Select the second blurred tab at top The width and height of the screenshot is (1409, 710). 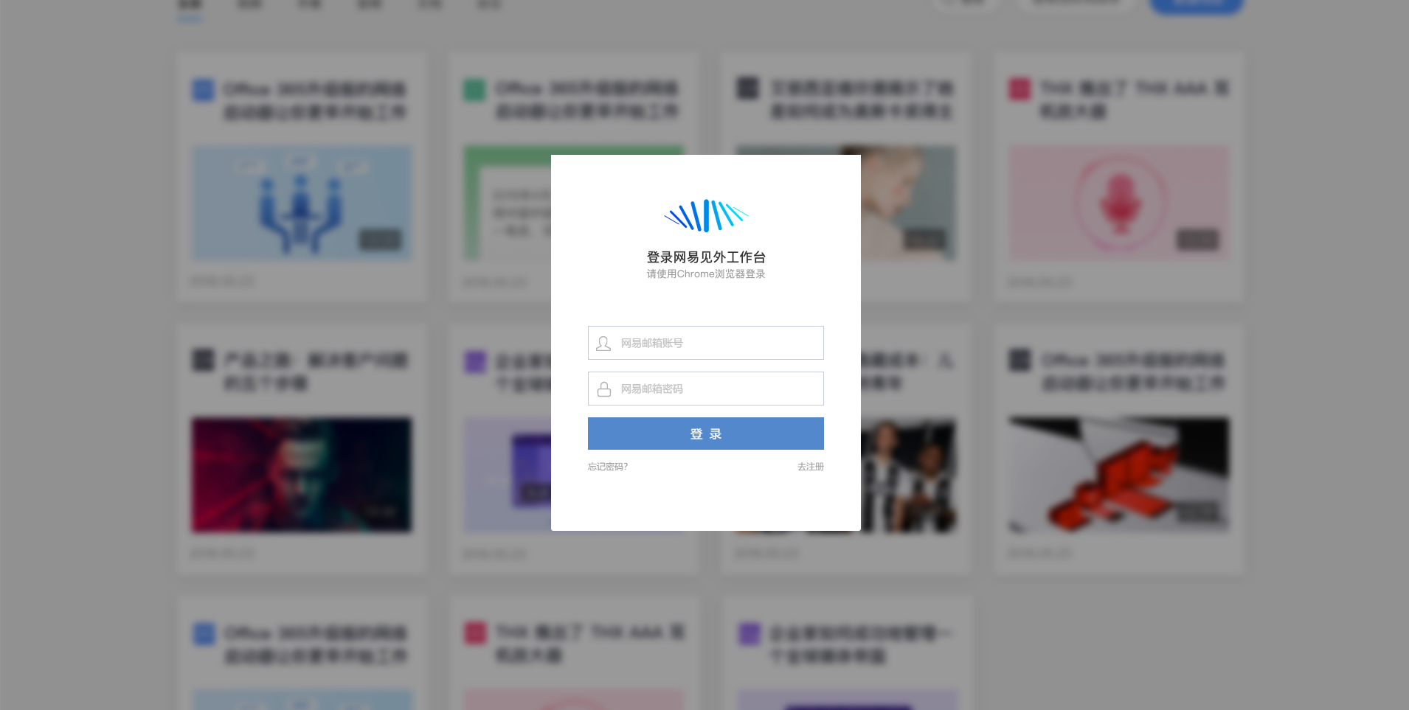click(x=249, y=4)
